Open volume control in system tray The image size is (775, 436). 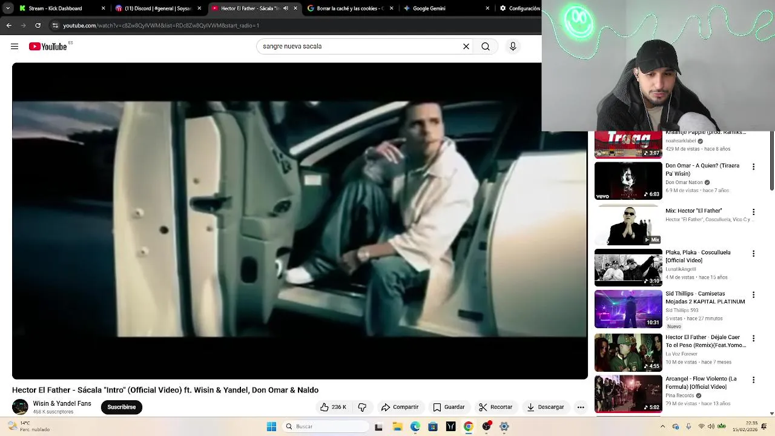point(711,426)
